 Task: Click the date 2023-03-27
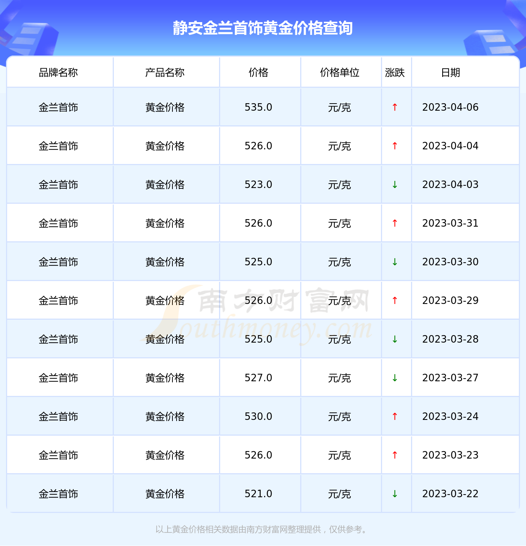click(x=450, y=378)
